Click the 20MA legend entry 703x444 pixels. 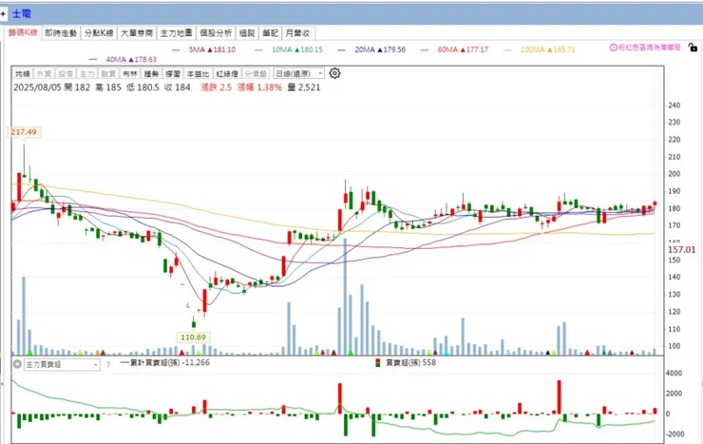372,49
